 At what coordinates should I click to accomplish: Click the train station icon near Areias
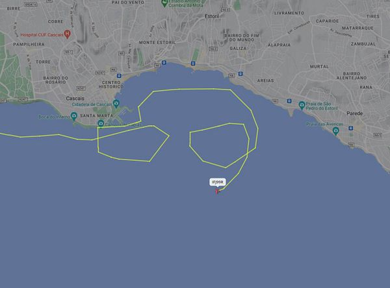240,74
